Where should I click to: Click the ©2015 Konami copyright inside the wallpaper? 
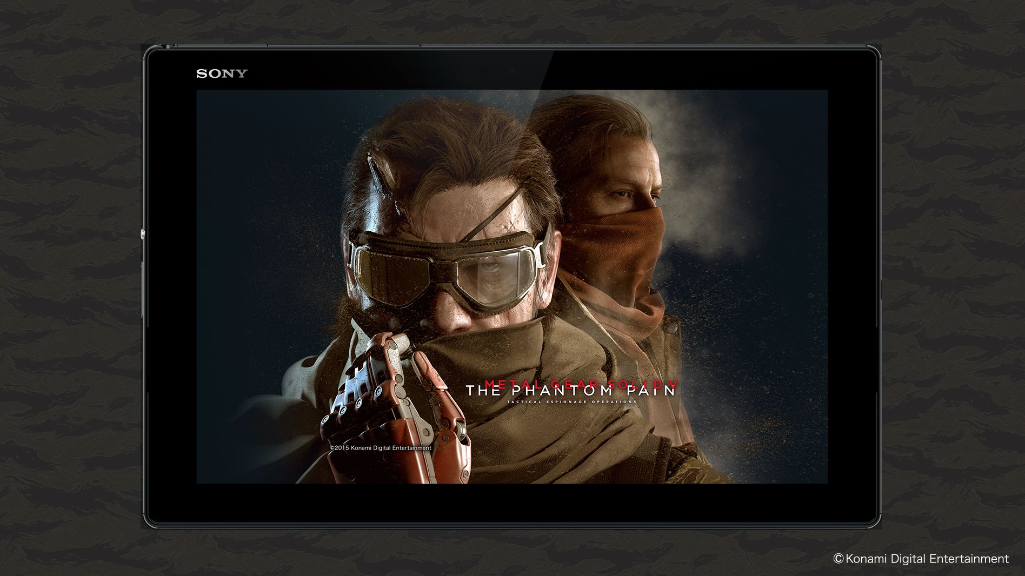pos(381,448)
